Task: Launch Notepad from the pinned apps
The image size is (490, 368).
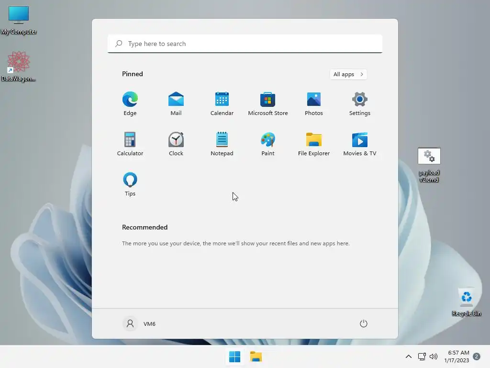Action: [x=222, y=144]
